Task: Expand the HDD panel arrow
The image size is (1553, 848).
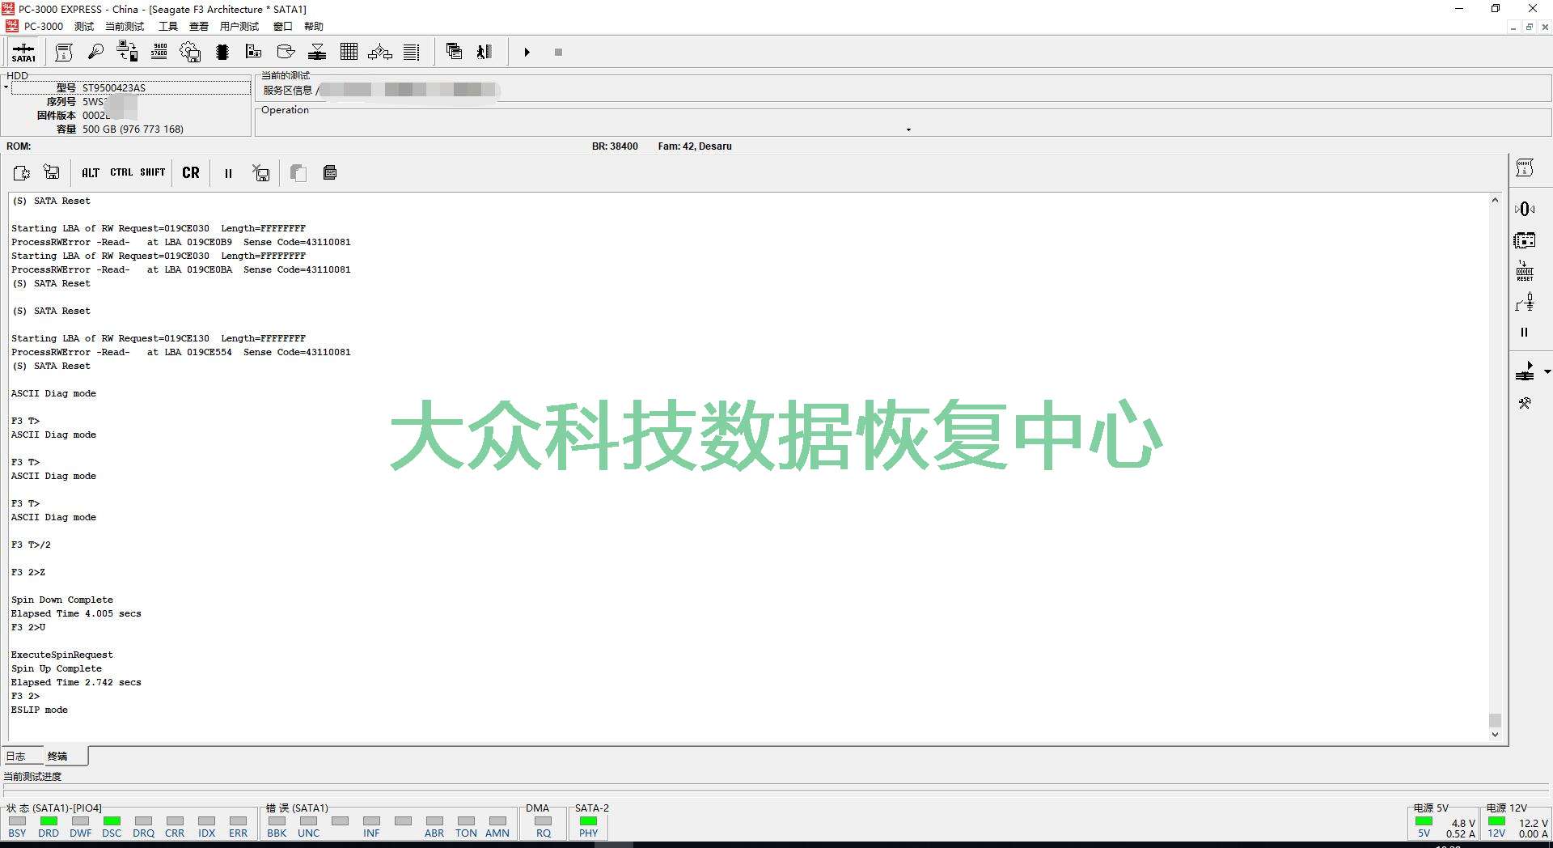Action: [6, 87]
